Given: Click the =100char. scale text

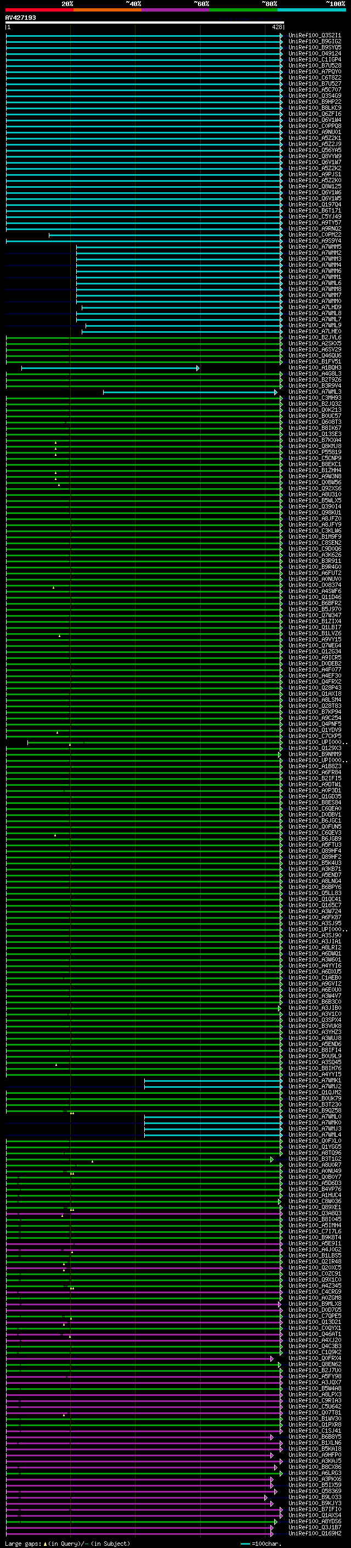Looking at the screenshot, I should 267,1544.
